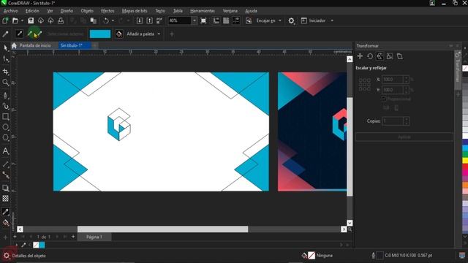468x263 pixels.
Task: Select the Página 1 page tab
Action: 94,237
